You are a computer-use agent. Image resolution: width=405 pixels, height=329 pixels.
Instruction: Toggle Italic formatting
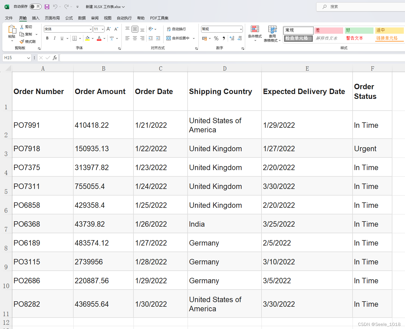point(54,38)
